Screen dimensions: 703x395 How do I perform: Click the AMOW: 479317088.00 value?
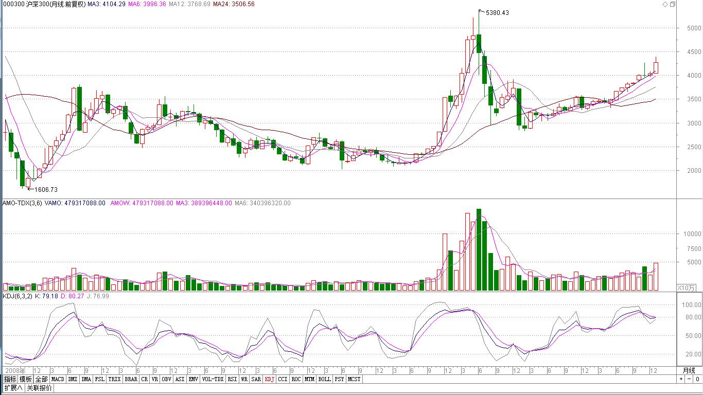[x=141, y=203]
